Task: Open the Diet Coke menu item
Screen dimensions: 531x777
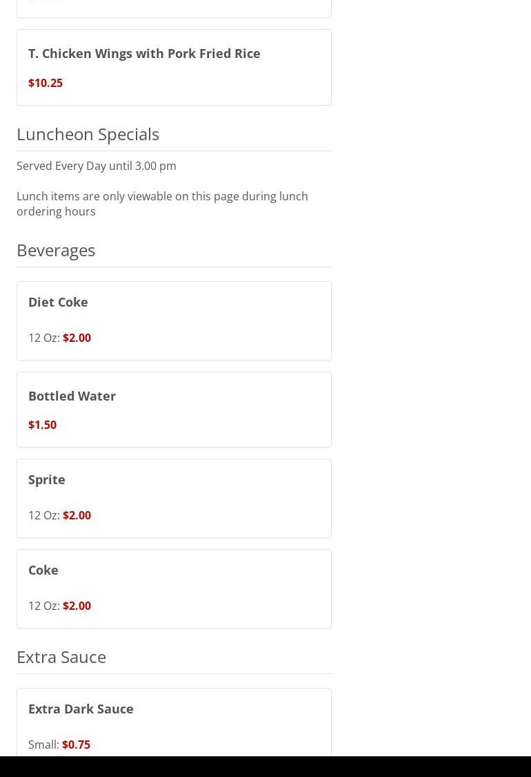Action: 58,302
